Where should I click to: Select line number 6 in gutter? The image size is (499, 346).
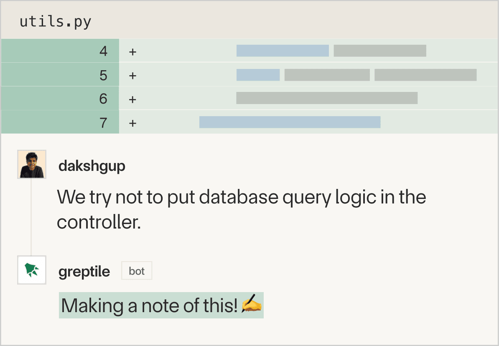click(x=103, y=99)
